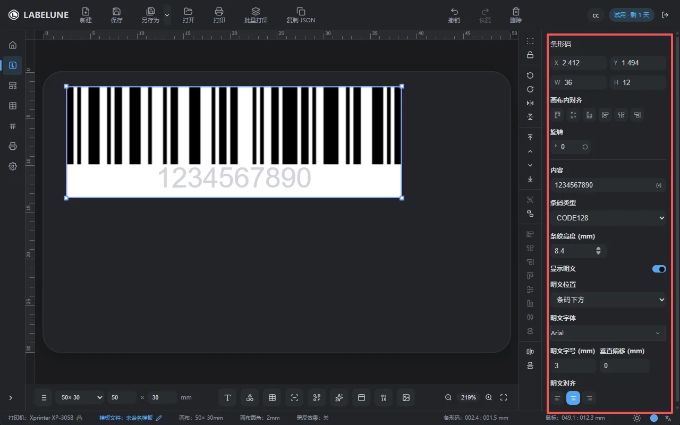The width and height of the screenshot is (680, 425).
Task: Click the 明文字号 font size input
Action: [x=573, y=365]
